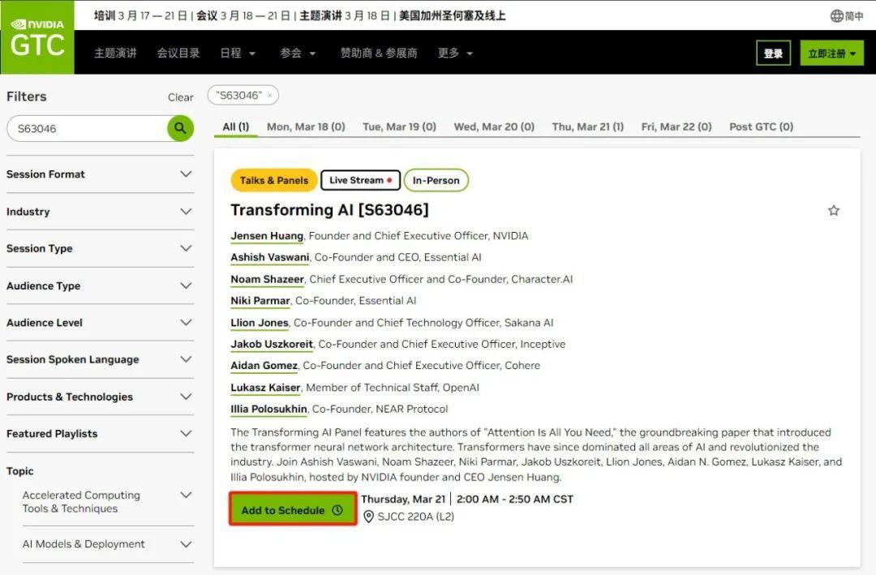Expand Session Type filter
Screen dimensions: 876x575
[x=100, y=249]
